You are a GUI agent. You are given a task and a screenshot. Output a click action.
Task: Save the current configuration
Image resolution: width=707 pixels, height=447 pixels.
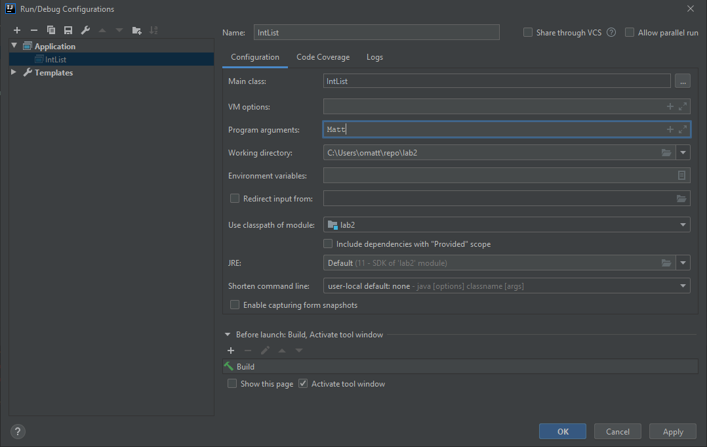tap(68, 30)
